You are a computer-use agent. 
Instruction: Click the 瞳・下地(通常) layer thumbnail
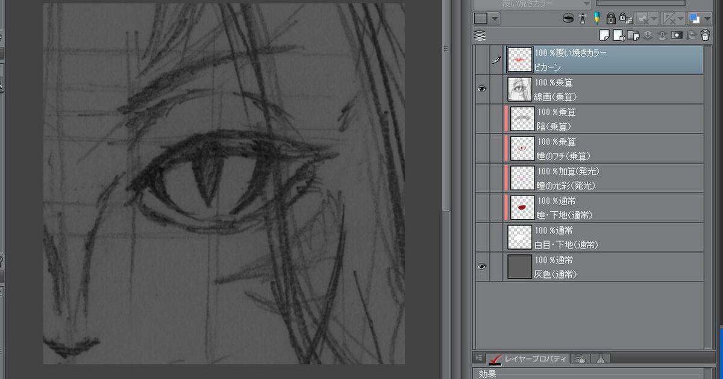(522, 207)
